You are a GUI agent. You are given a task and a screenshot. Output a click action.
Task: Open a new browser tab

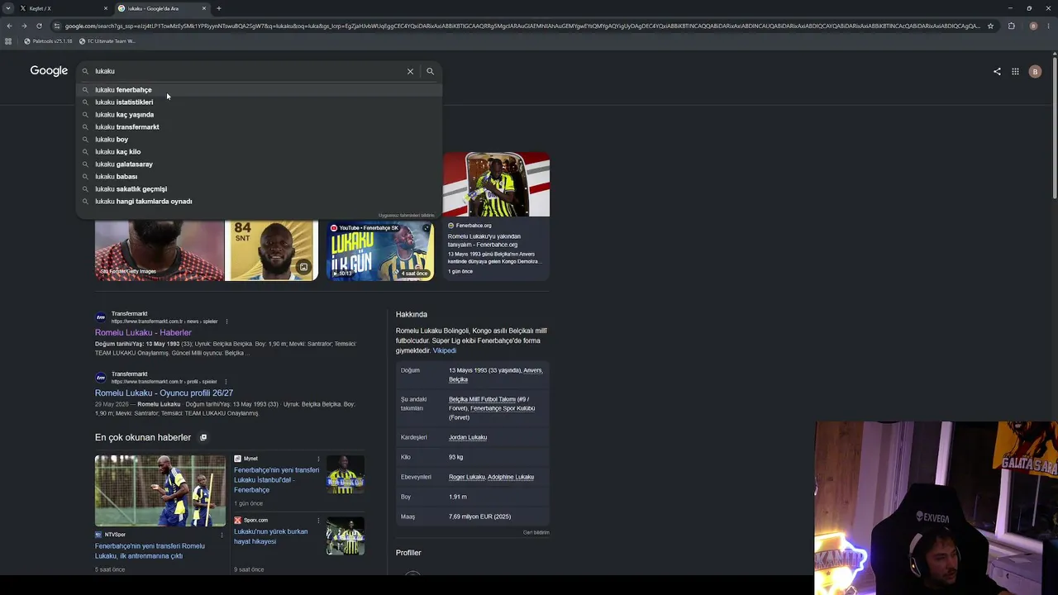tap(218, 8)
